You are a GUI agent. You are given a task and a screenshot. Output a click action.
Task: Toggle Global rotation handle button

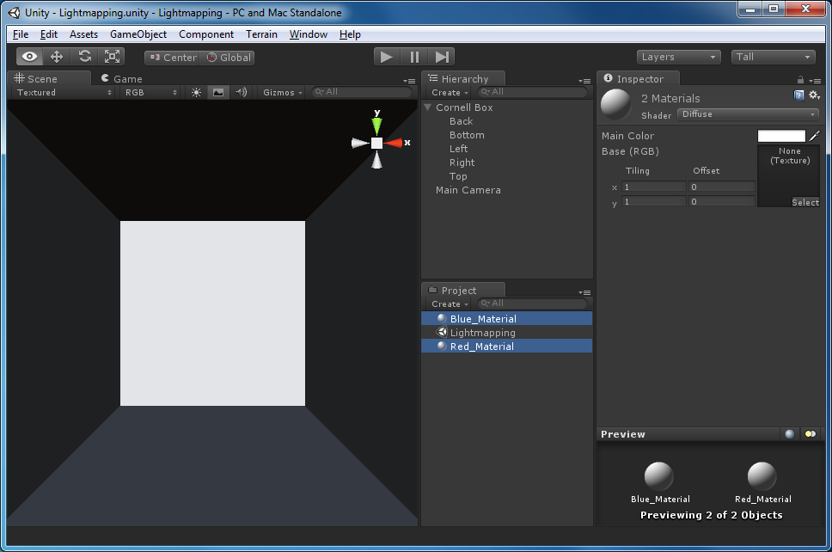pyautogui.click(x=228, y=58)
